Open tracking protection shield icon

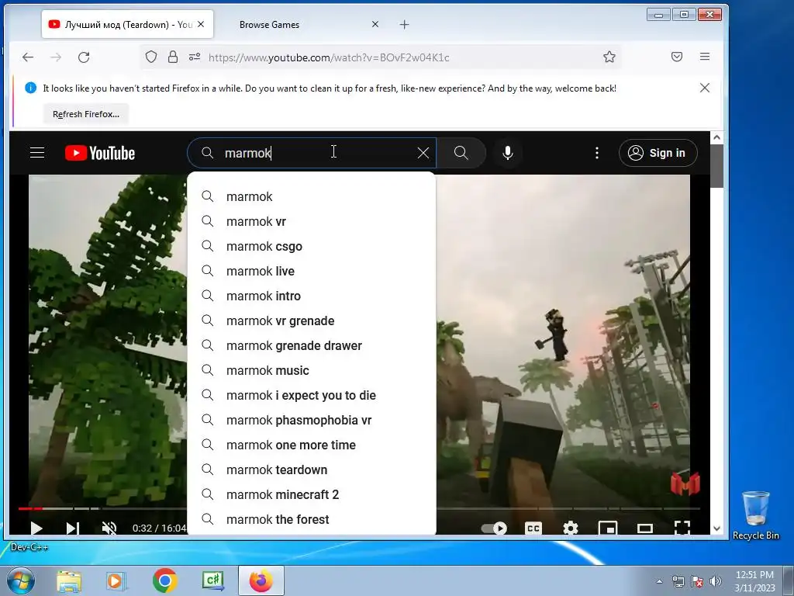tap(151, 57)
